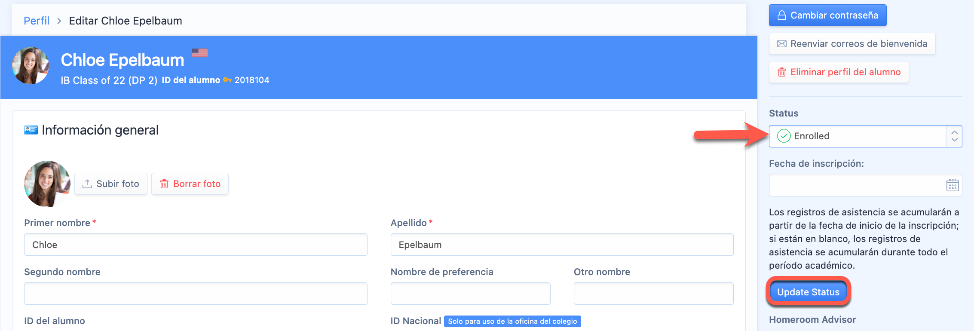Click the ID card icon beside Información general
This screenshot has width=974, height=331.
31,130
